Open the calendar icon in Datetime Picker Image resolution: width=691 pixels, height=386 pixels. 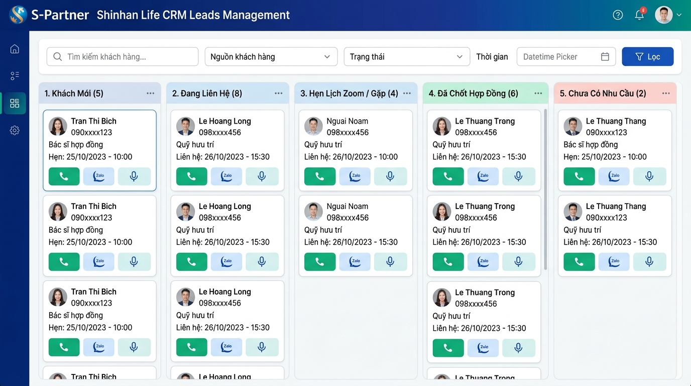(605, 57)
